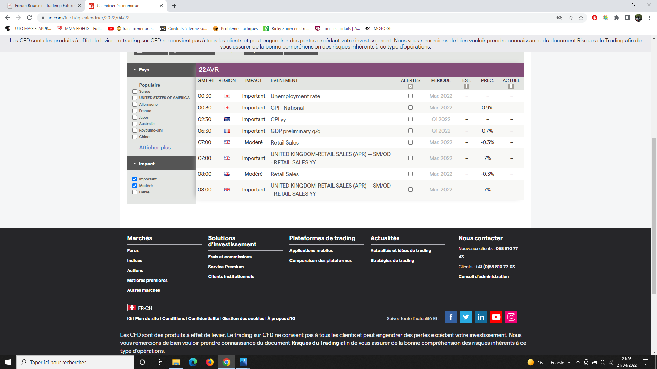Screen dimensions: 657x369
Task: Open IG Facebook page icon
Action: point(451,317)
